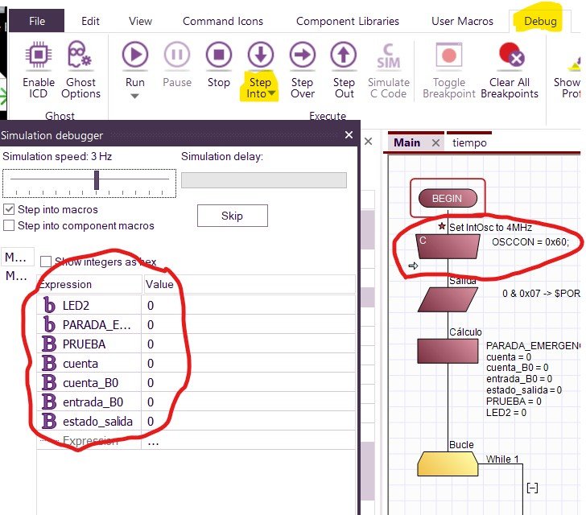Image resolution: width=586 pixels, height=515 pixels.
Task: Collapse the While loop with minus toggle
Action: 532,488
